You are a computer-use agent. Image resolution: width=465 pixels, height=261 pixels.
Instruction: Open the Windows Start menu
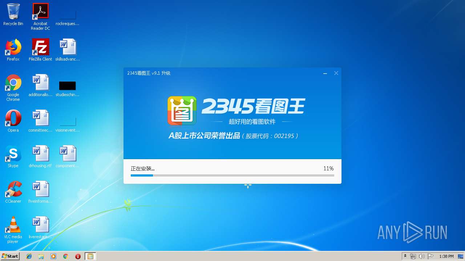[x=10, y=256]
